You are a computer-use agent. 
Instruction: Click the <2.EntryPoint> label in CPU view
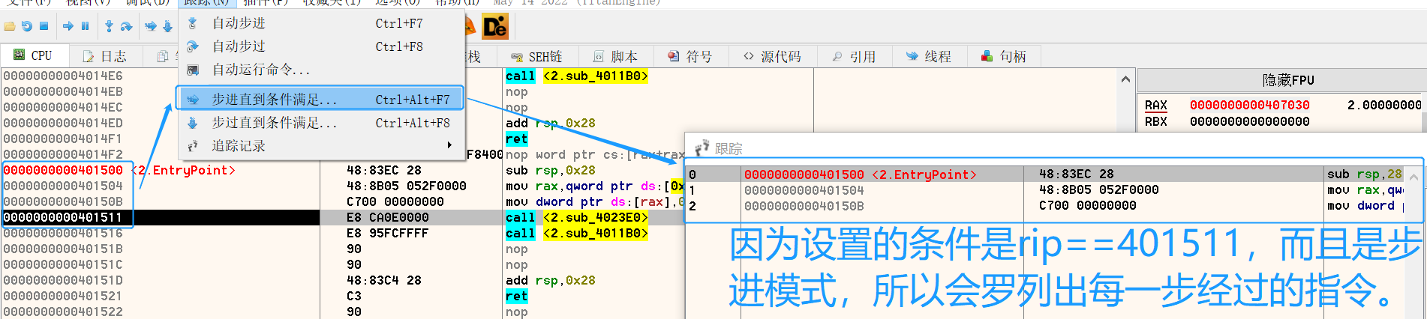point(184,170)
